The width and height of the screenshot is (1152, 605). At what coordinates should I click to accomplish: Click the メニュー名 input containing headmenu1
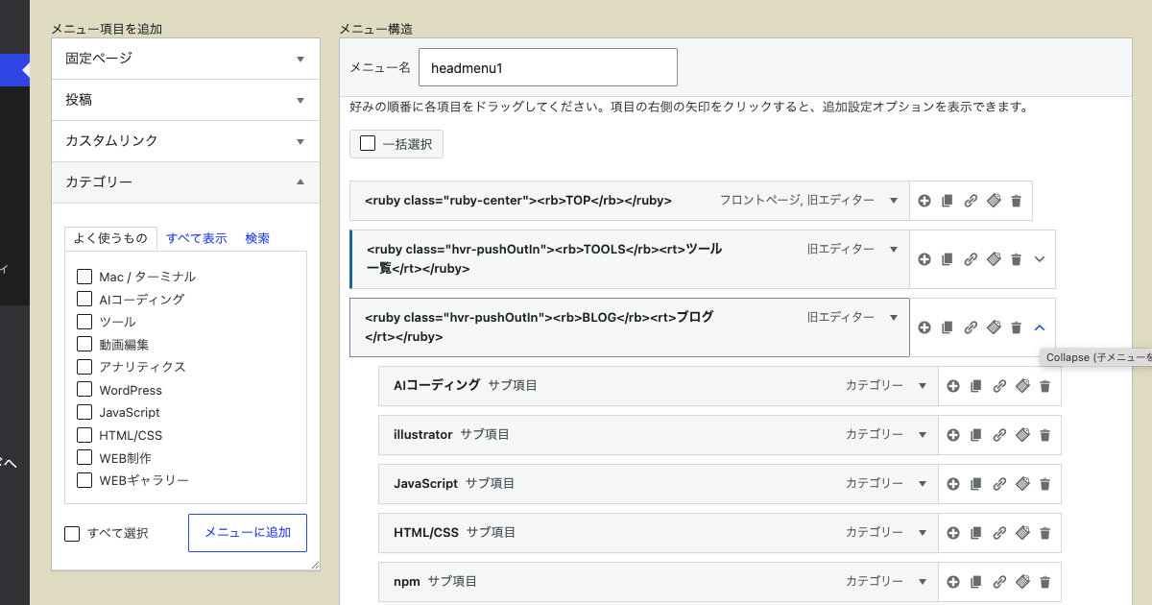(x=548, y=67)
